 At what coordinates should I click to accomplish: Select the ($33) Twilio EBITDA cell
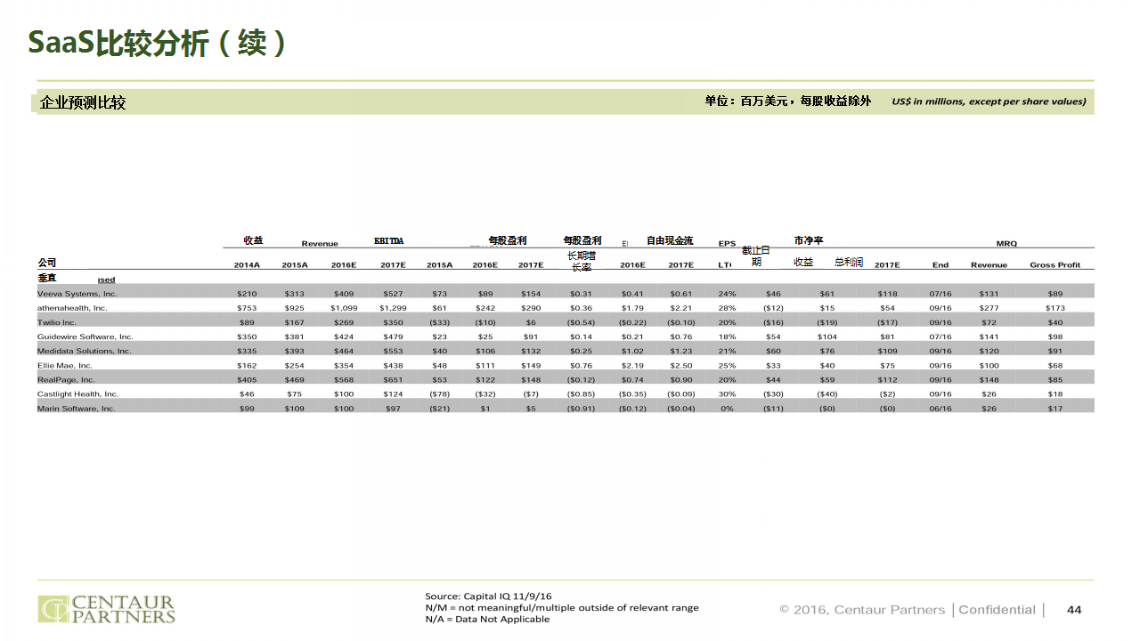tap(440, 321)
